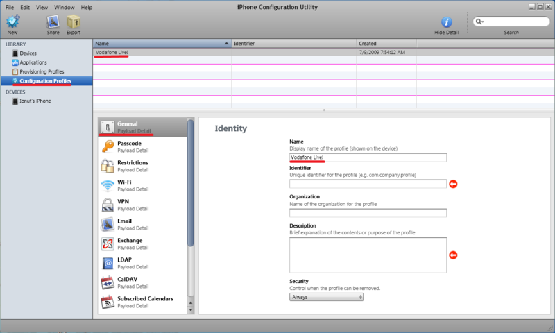Open the Passcode payload key icon
This screenshot has width=555, height=333.
point(108,146)
